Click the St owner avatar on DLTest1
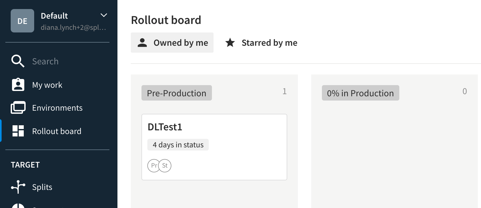This screenshot has height=208, width=481. 165,166
